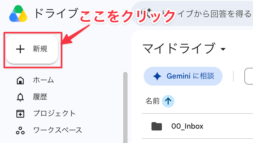Click the プロジェクト sparkle box icon
This screenshot has height=143, width=253.
click(20, 114)
